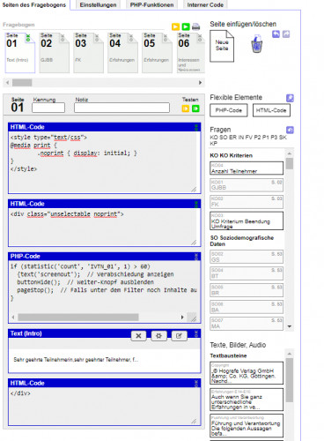
Task: Click the 'KO KO Kriterien' category heading
Action: tap(232, 155)
